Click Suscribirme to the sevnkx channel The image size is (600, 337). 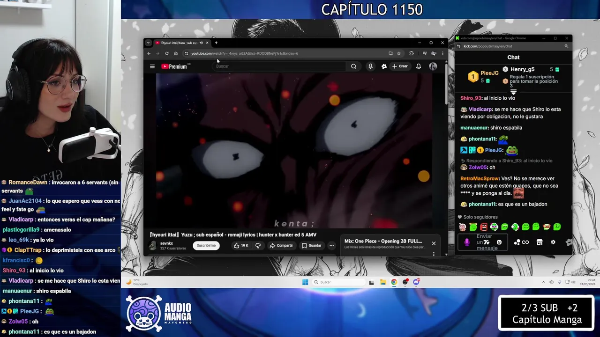pos(206,245)
